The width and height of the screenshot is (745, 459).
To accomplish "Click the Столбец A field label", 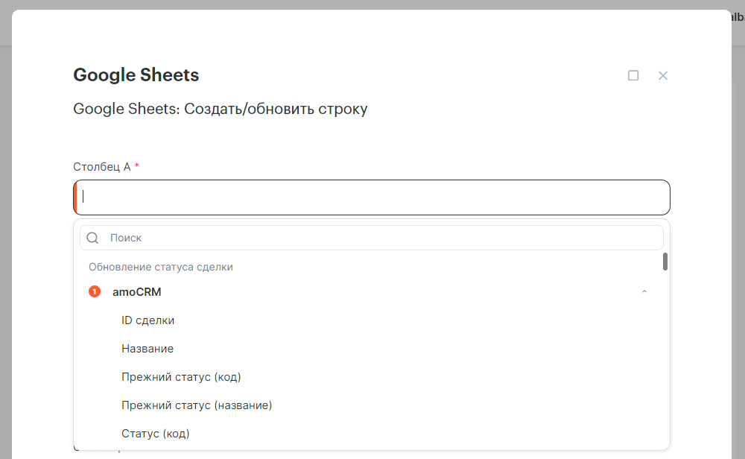I will tap(102, 167).
